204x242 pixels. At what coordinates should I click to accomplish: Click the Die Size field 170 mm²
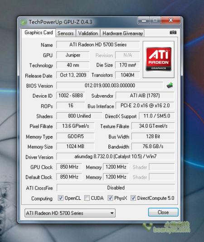point(127,65)
